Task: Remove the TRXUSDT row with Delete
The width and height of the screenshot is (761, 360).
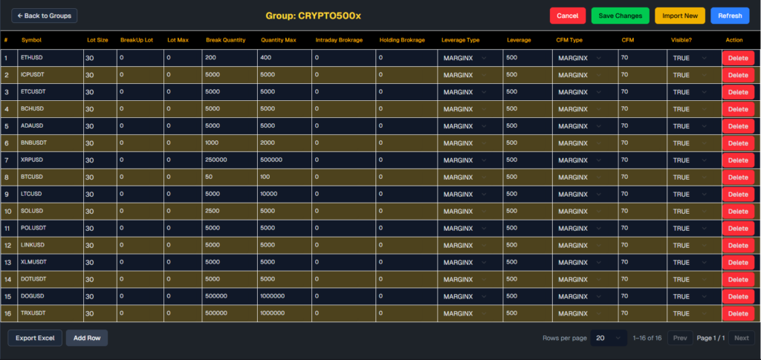Action: [737, 314]
